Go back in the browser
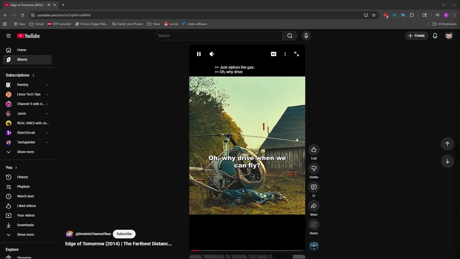The width and height of the screenshot is (460, 259). pyautogui.click(x=5, y=15)
